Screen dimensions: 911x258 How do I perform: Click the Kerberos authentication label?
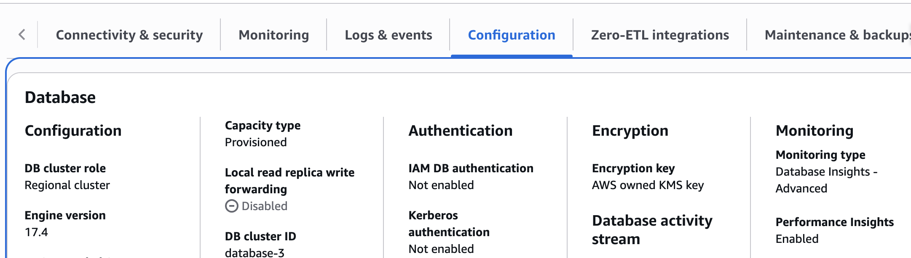tap(448, 224)
